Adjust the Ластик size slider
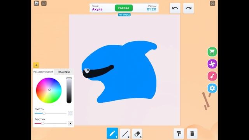Screen dimensions: 249x140 click(x=51, y=123)
